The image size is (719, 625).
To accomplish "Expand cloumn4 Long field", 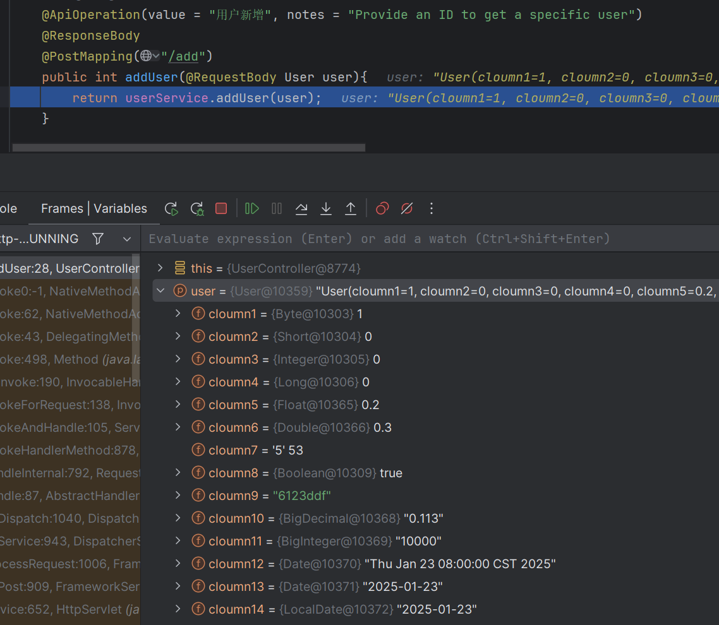I will click(x=178, y=382).
